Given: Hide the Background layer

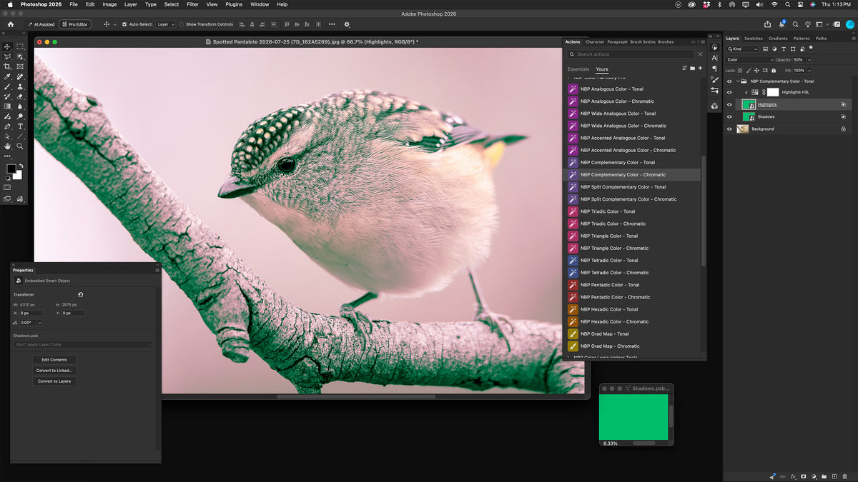Looking at the screenshot, I should point(729,129).
